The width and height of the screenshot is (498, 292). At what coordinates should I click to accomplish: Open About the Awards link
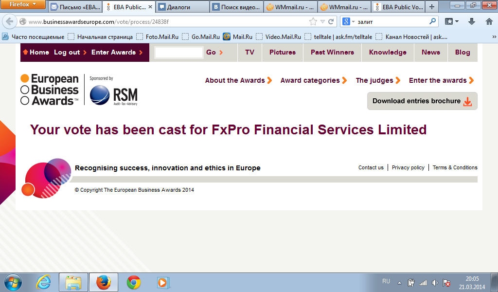[x=238, y=80]
